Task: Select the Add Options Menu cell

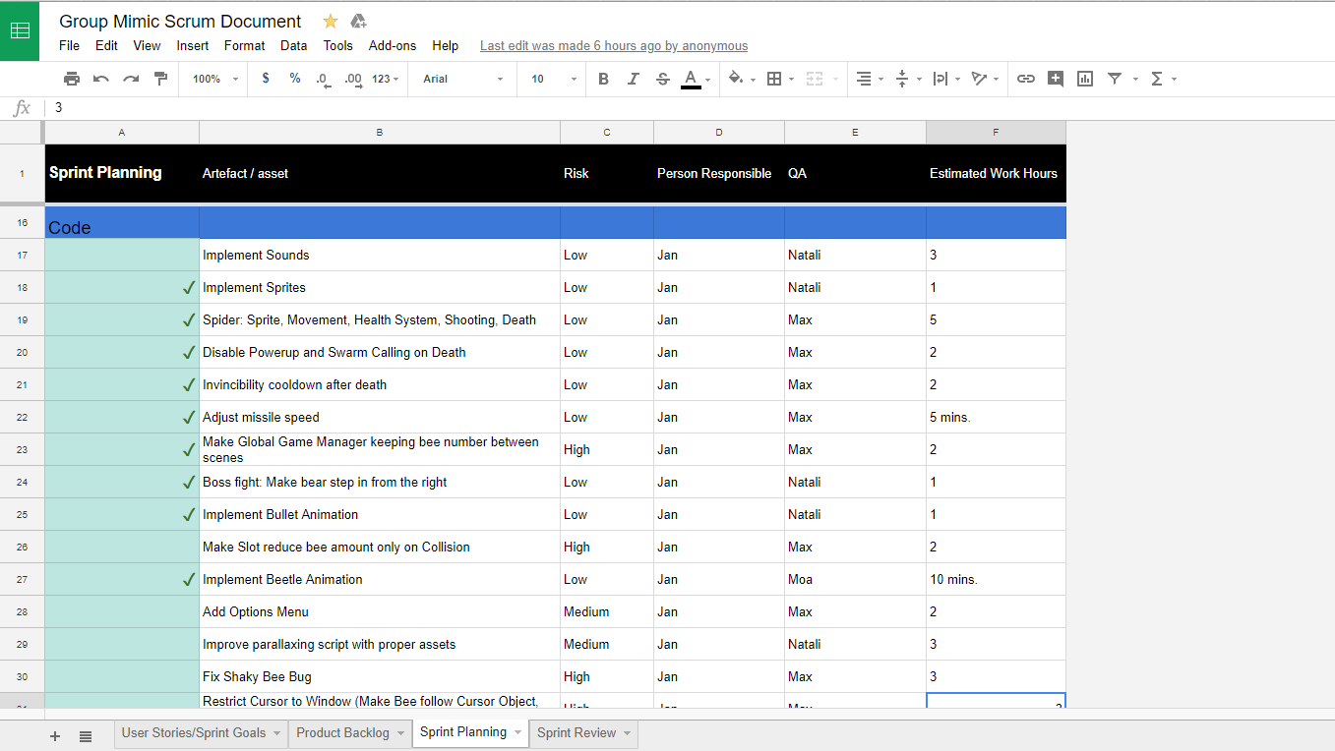Action: coord(380,611)
